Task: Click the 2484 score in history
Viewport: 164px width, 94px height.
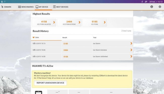Action: click(x=66, y=50)
